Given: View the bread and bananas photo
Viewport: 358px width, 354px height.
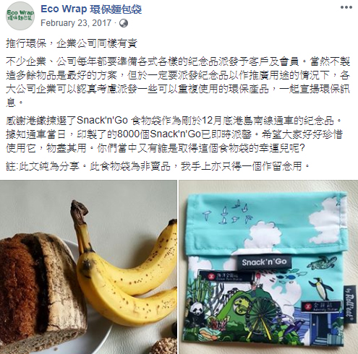Looking at the screenshot, I should [x=88, y=267].
